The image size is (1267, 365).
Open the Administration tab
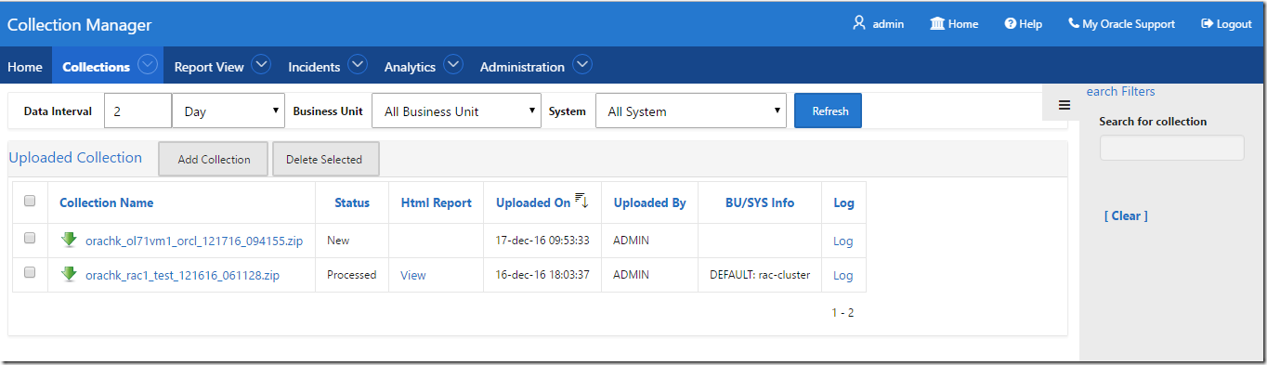click(522, 67)
